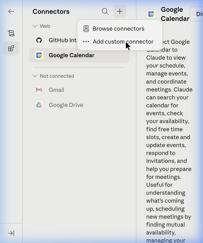Collapse the Web section chevron
The width and height of the screenshot is (203, 243).
[x=35, y=26]
